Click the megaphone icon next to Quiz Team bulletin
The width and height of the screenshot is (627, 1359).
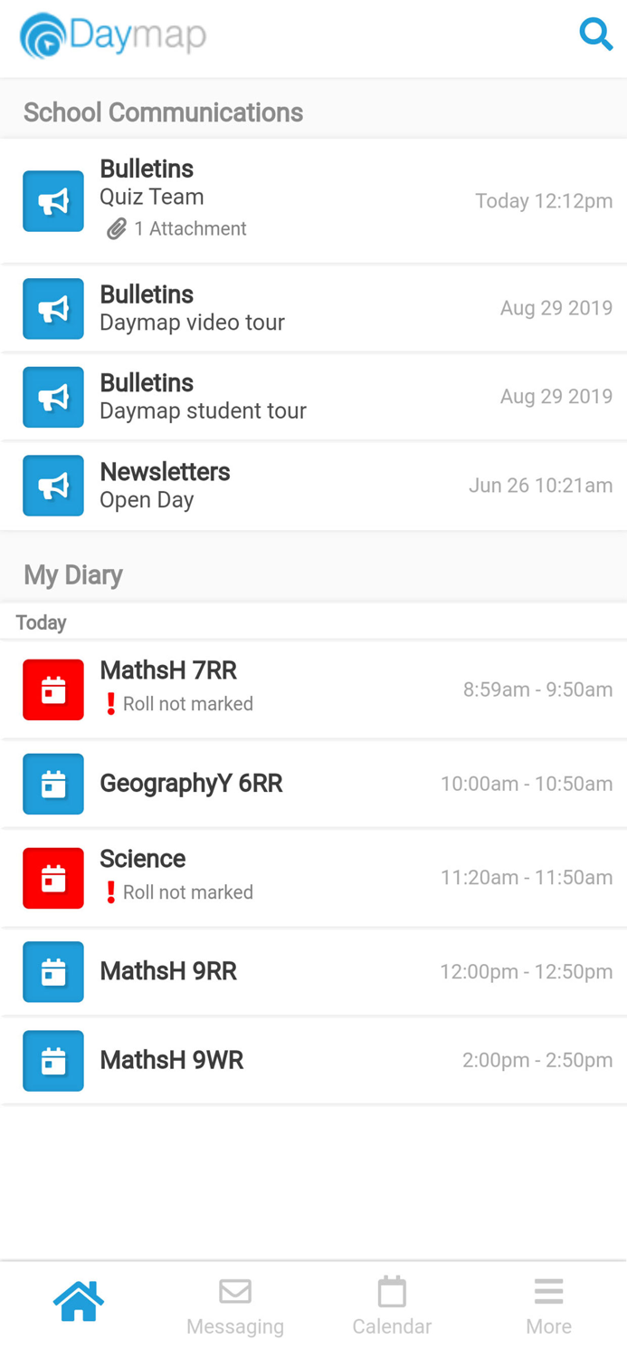[x=53, y=200]
